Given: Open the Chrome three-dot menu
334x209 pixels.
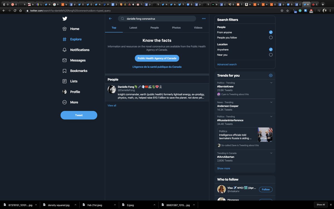Looking at the screenshot, I should click(330, 11).
